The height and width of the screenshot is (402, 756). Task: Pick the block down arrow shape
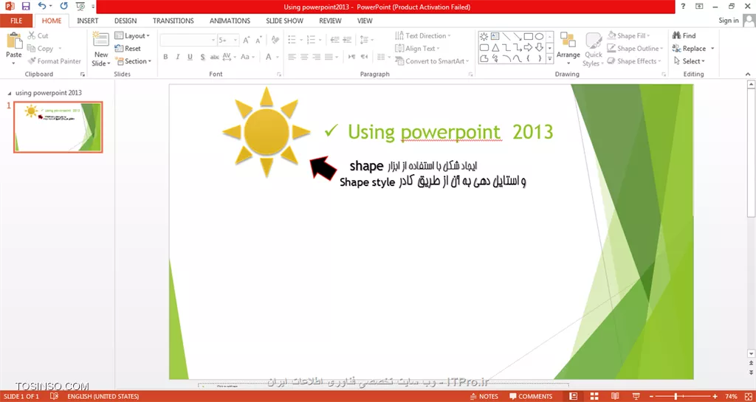(x=540, y=47)
